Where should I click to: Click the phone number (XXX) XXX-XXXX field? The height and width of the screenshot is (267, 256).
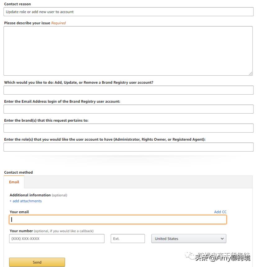click(57, 238)
